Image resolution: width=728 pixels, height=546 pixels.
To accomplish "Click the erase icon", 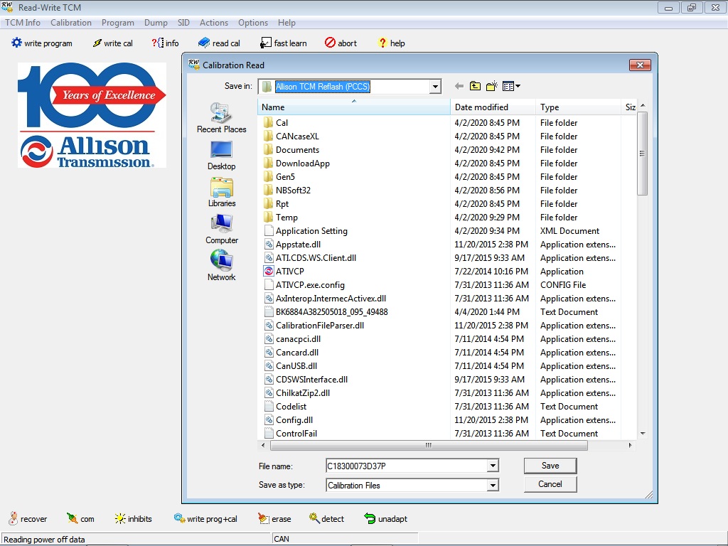I will point(264,518).
